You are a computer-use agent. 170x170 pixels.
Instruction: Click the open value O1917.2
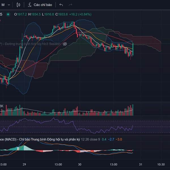[x=20, y=14]
